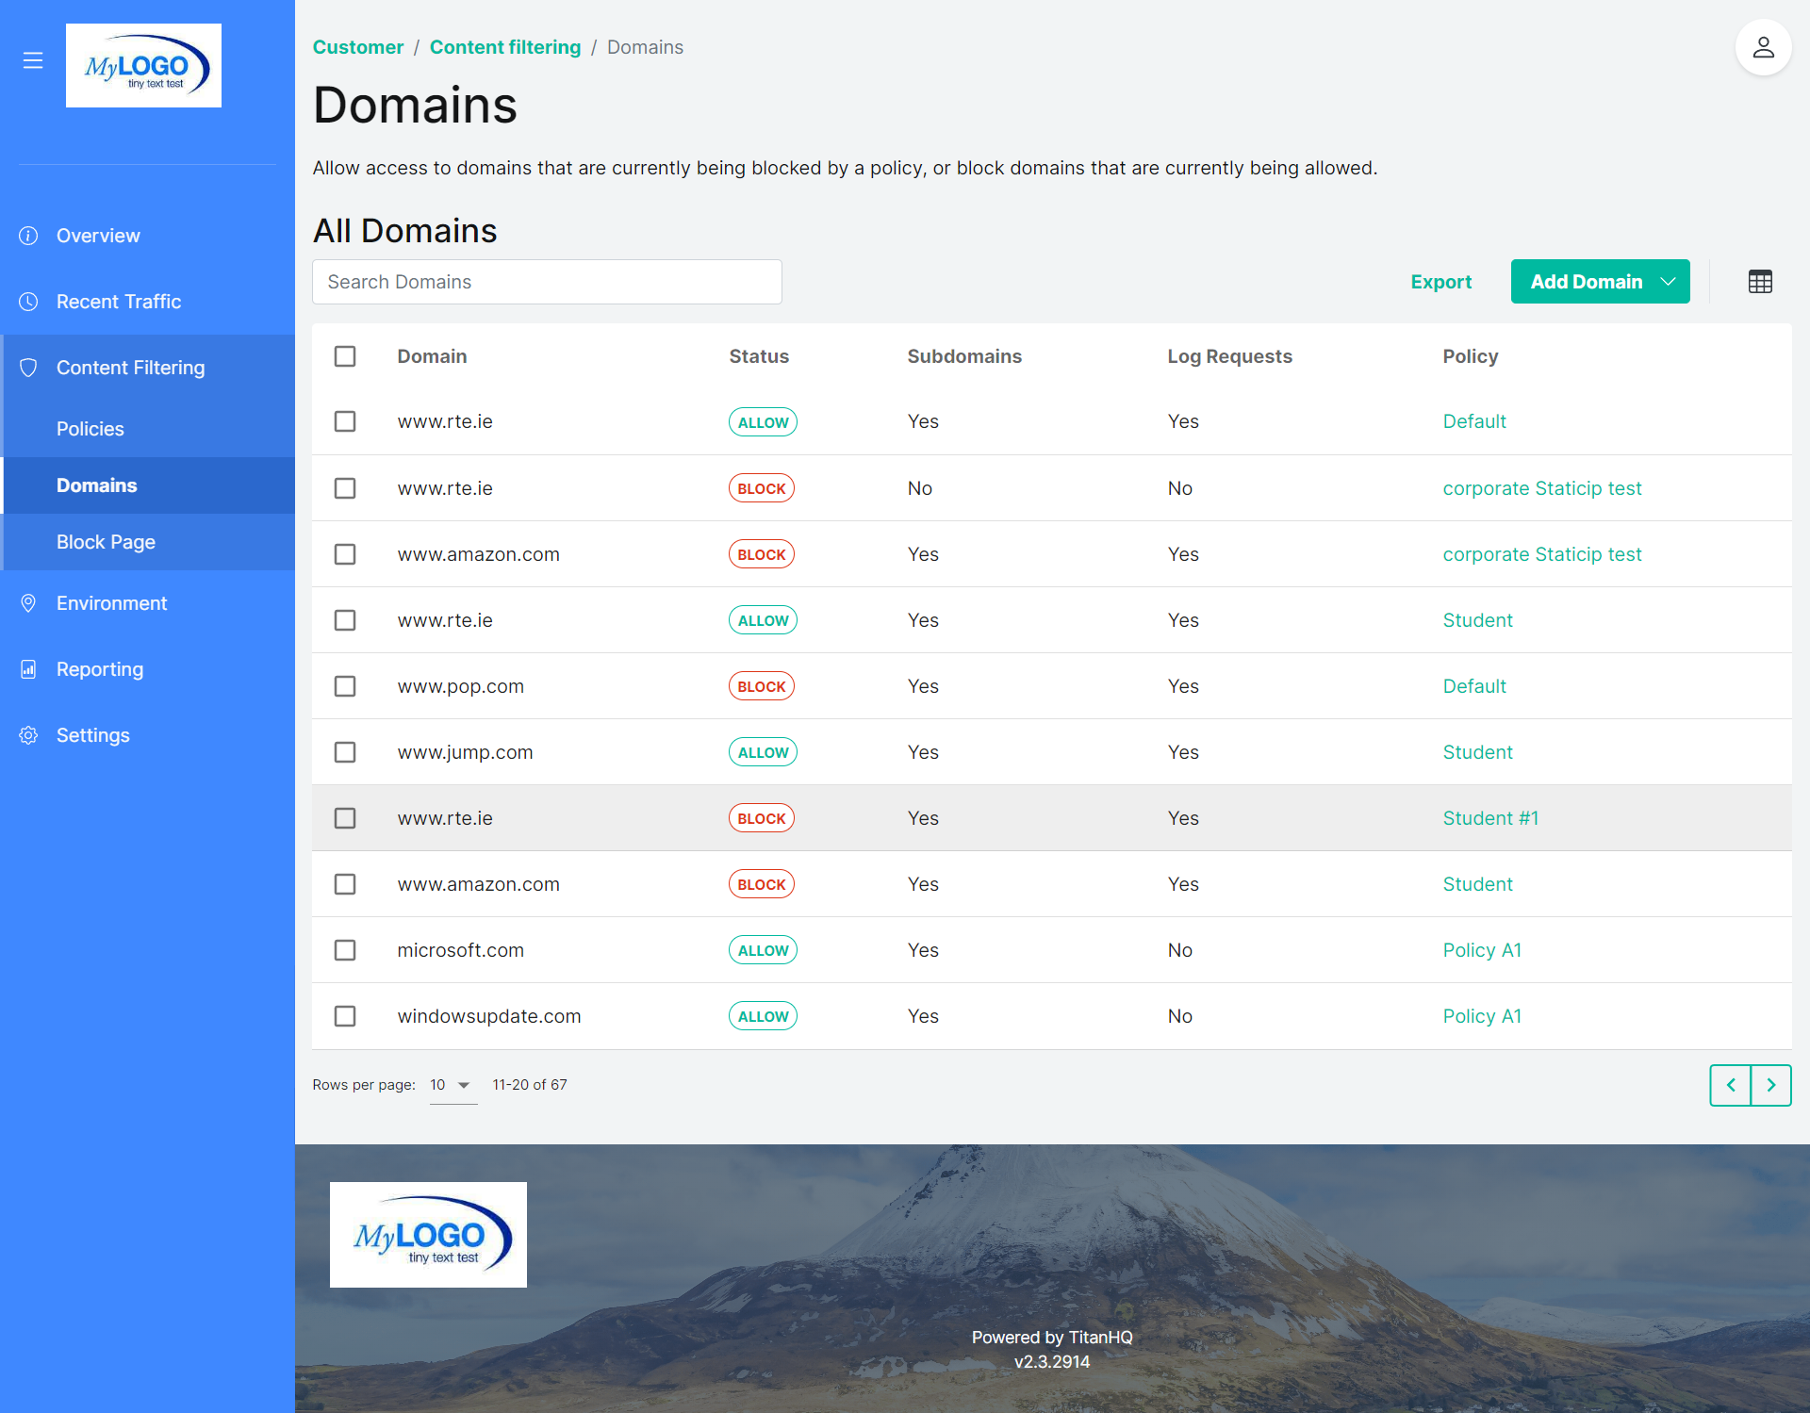The height and width of the screenshot is (1413, 1810).
Task: Click the Recent Traffic clock icon
Action: click(28, 301)
